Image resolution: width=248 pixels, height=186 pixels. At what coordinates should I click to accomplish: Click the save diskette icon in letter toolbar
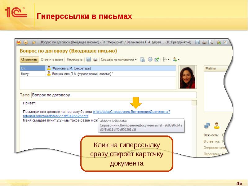(x=89, y=59)
